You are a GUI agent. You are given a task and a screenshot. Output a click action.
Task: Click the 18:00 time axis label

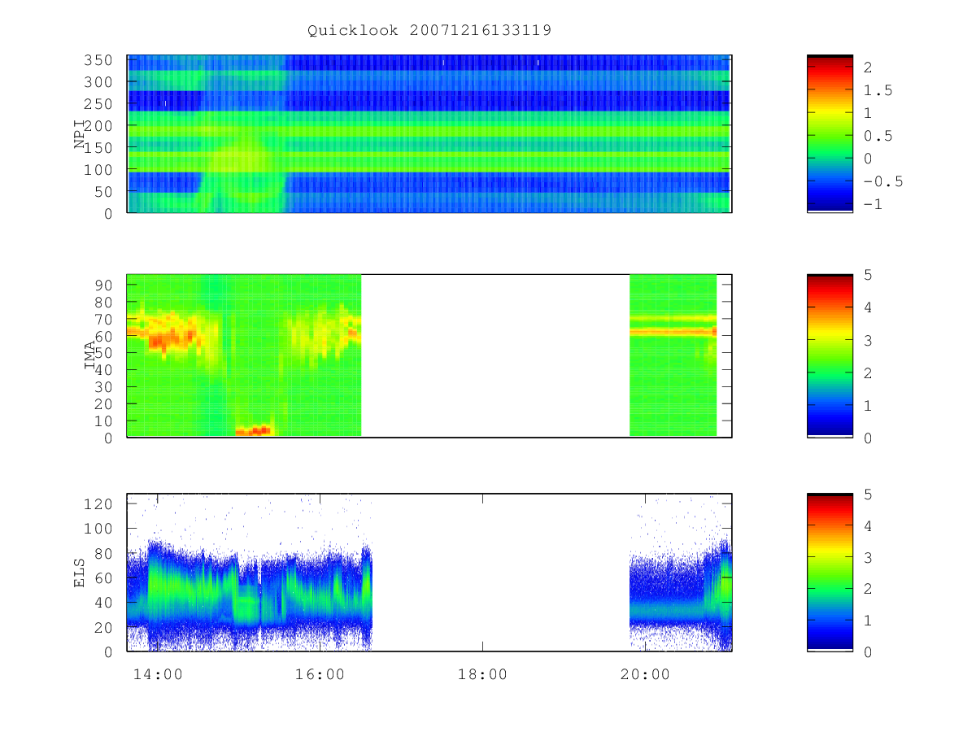click(482, 674)
